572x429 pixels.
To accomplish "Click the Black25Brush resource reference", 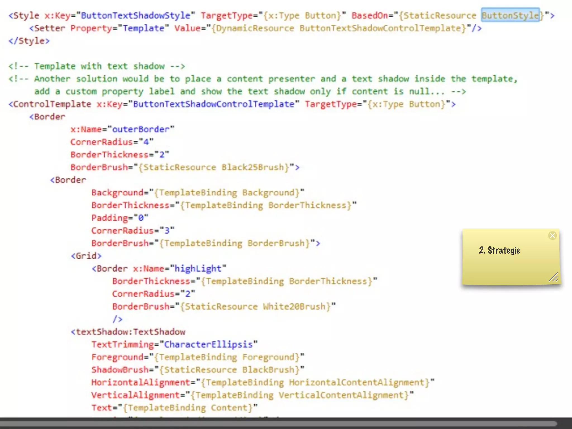I will [252, 167].
